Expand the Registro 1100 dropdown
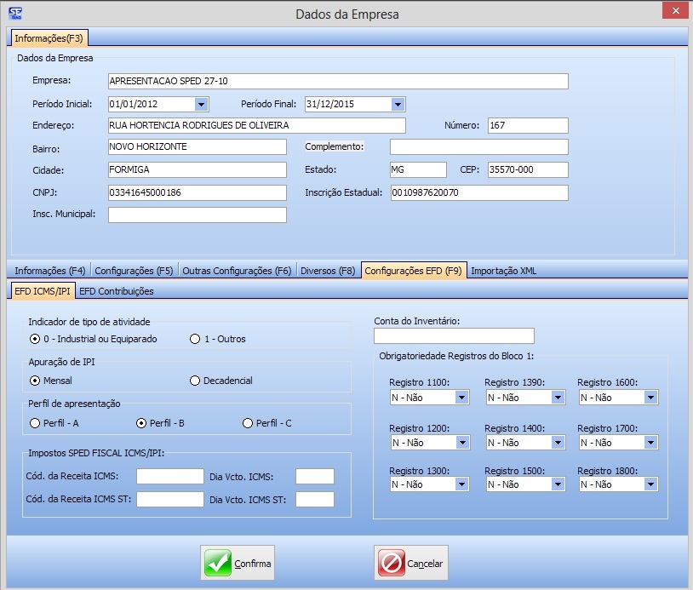Image resolution: width=693 pixels, height=590 pixels. (461, 398)
